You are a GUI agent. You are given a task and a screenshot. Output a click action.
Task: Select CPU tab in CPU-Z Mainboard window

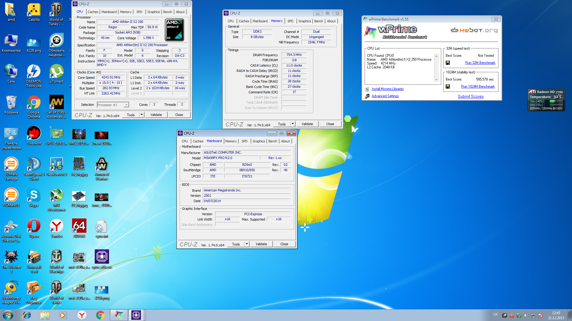coord(185,141)
